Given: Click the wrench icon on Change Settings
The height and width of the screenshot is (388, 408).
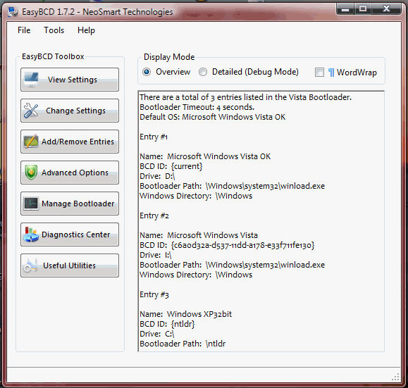Looking at the screenshot, I should tap(31, 111).
